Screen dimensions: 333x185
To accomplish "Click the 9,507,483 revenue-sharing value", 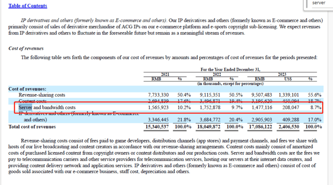I will [262, 95].
